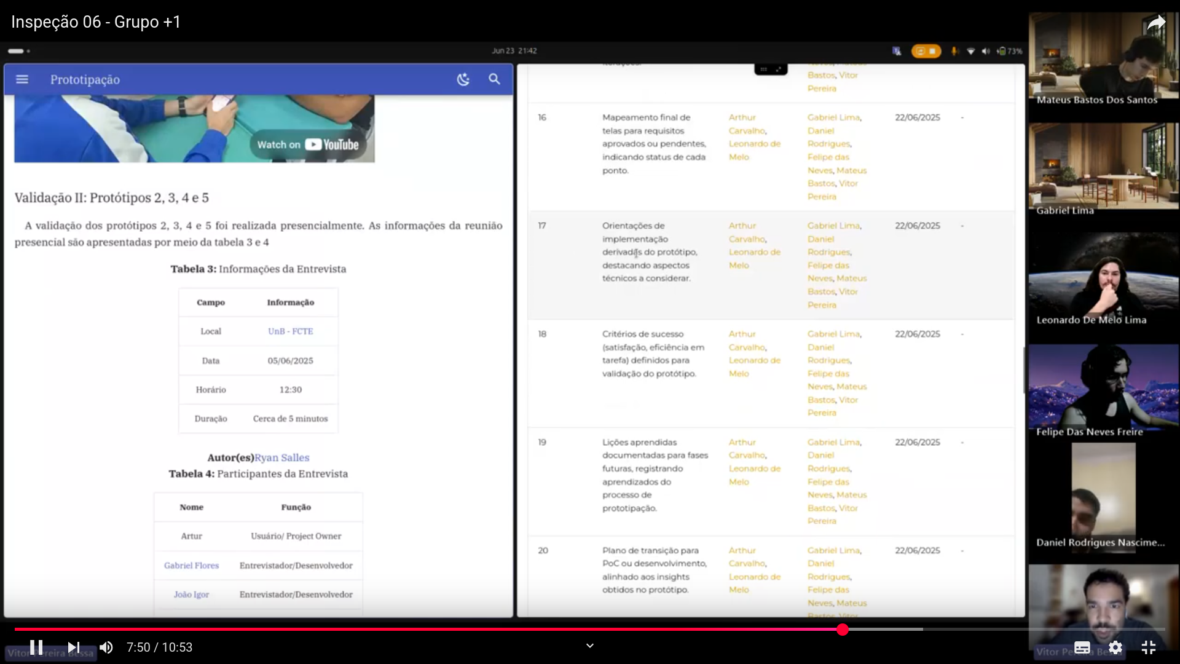Select Daniel Rodrigues Nascimento video tile
This screenshot has height=664, width=1180.
pos(1104,498)
